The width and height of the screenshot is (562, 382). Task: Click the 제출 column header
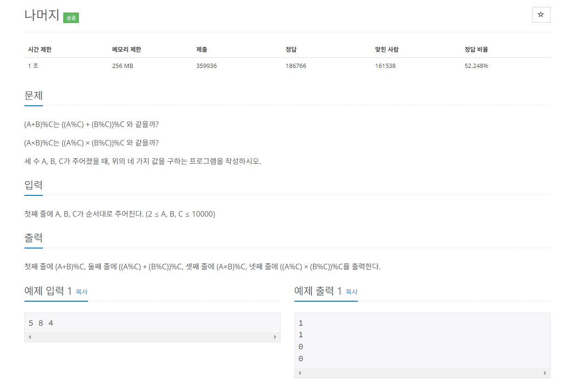tap(202, 49)
